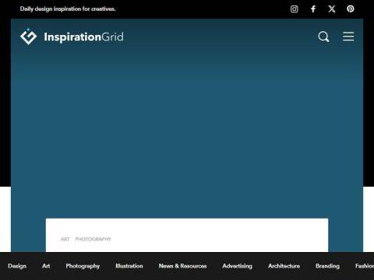
Task: Click the InspirationGrid diamond logo
Action: point(29,37)
